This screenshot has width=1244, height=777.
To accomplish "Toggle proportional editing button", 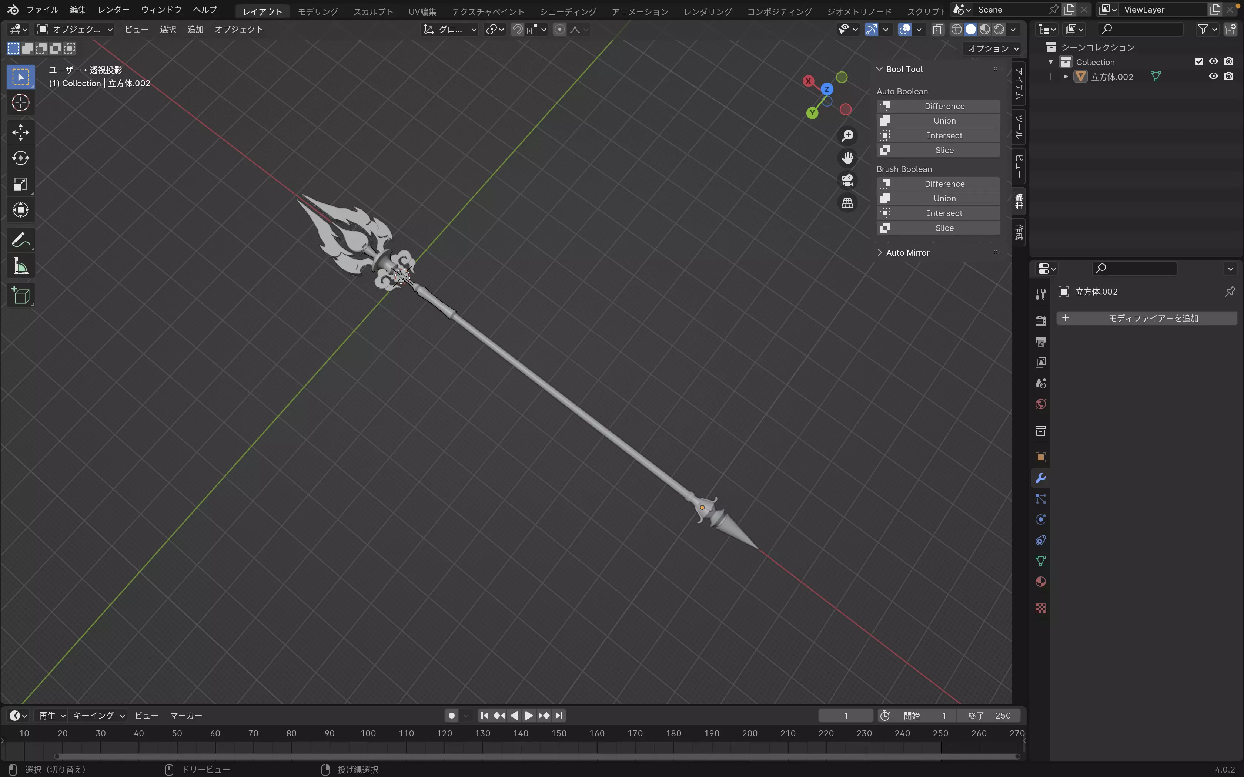I will point(560,29).
